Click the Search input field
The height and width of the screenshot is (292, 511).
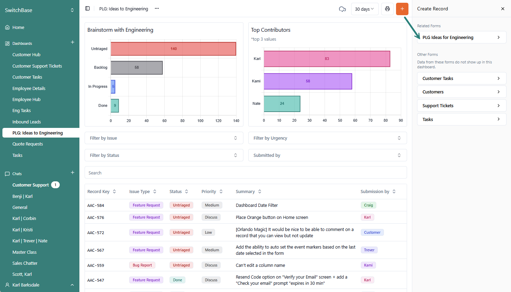point(245,173)
